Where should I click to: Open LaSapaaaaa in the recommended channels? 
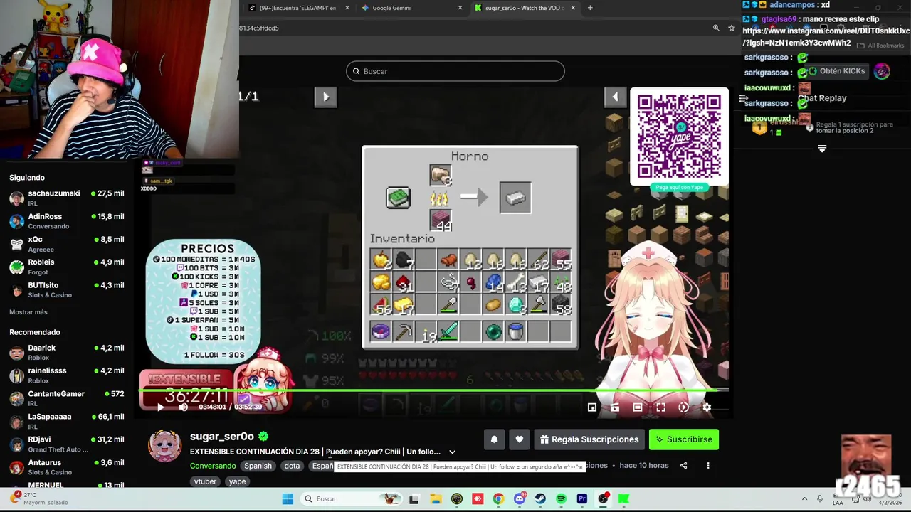pyautogui.click(x=67, y=420)
